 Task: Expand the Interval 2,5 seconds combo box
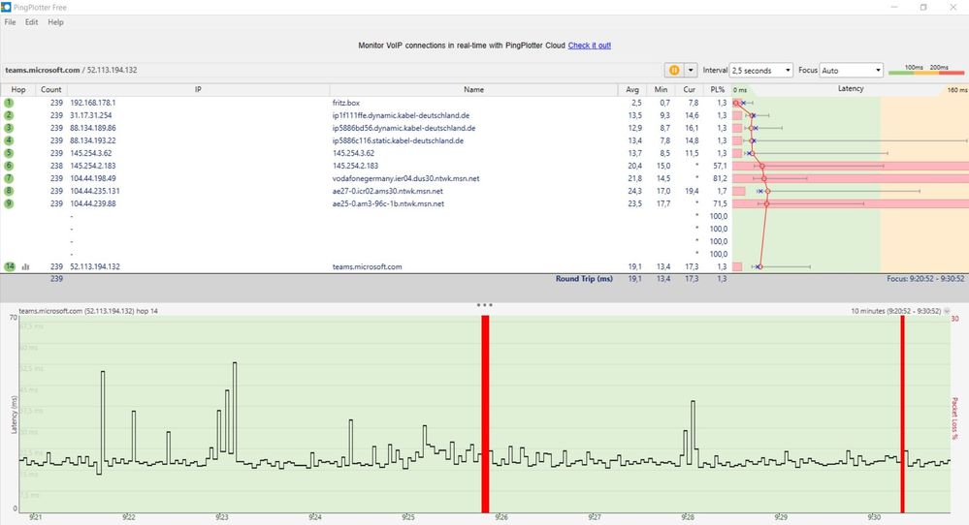(760, 71)
